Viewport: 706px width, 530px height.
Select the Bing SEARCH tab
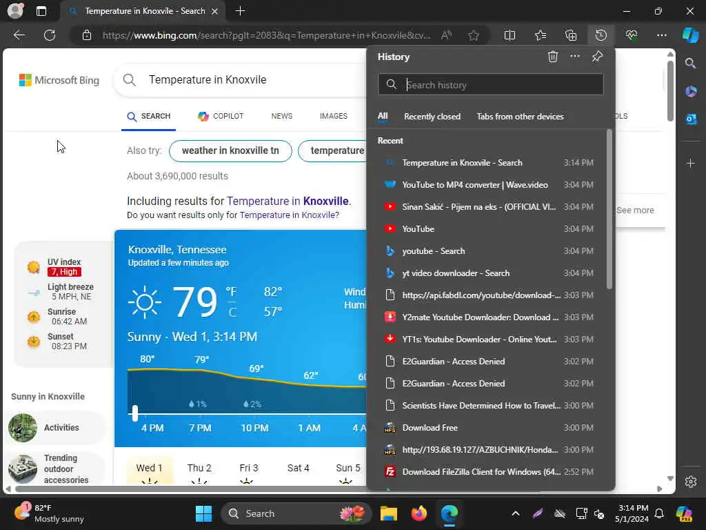(149, 116)
